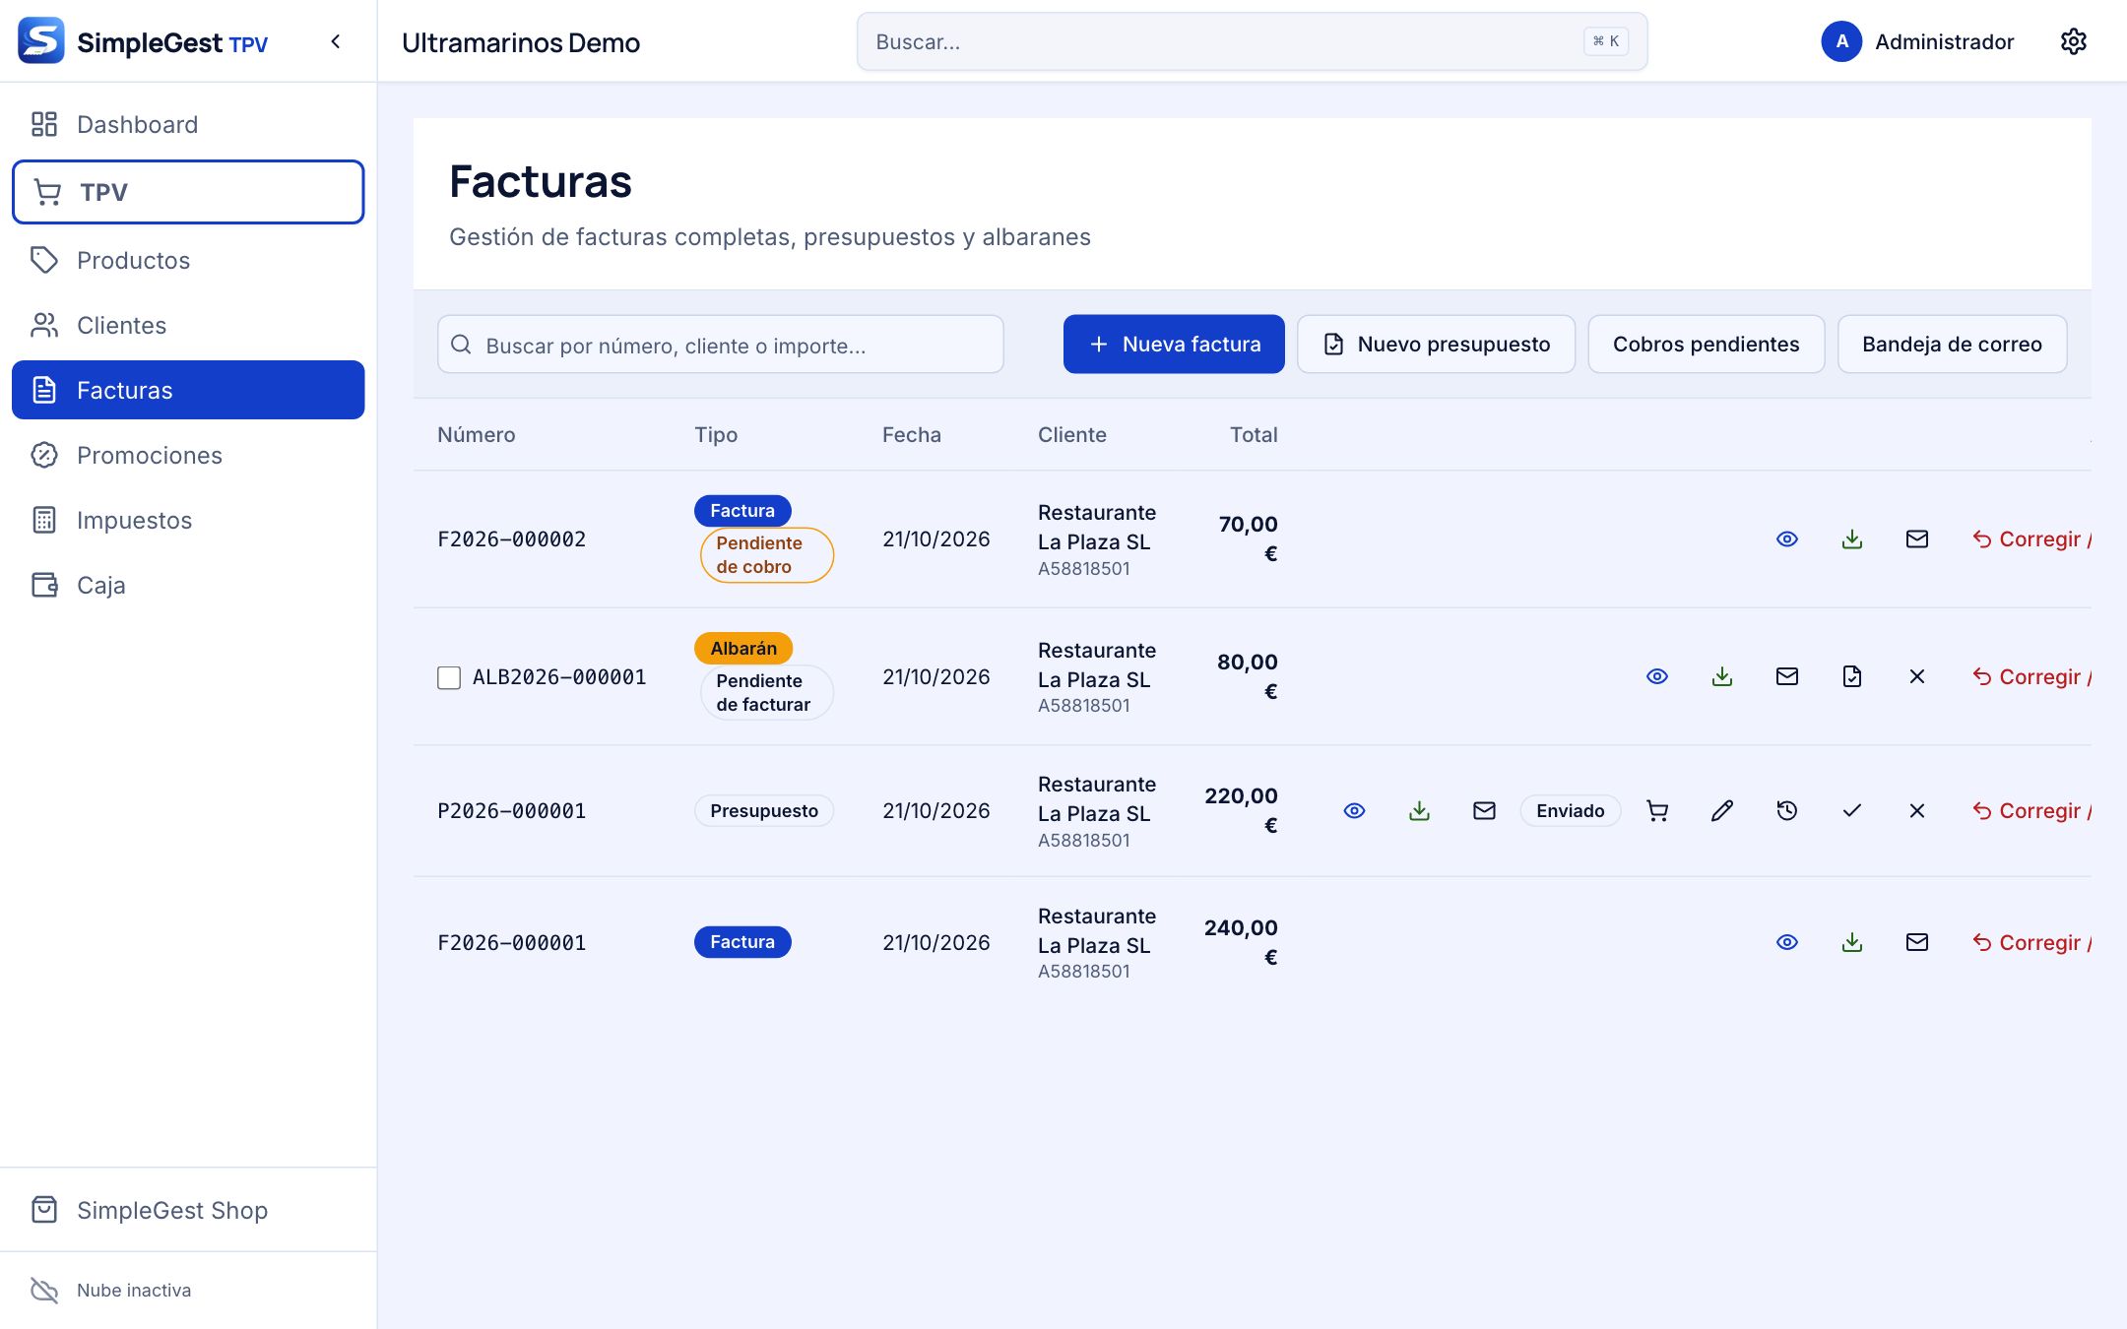Load P2026-000001 into cart
The image size is (2127, 1329).
[x=1657, y=810]
